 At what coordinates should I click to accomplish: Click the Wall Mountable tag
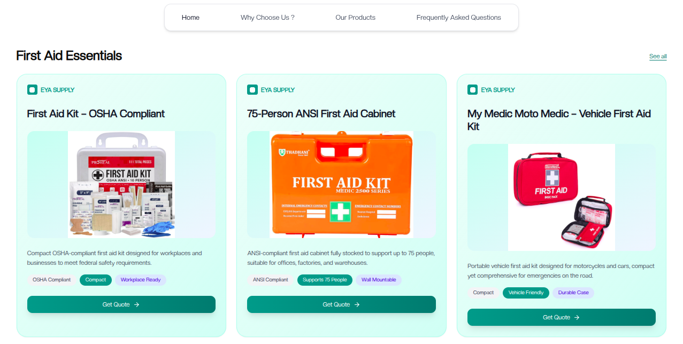click(x=379, y=280)
